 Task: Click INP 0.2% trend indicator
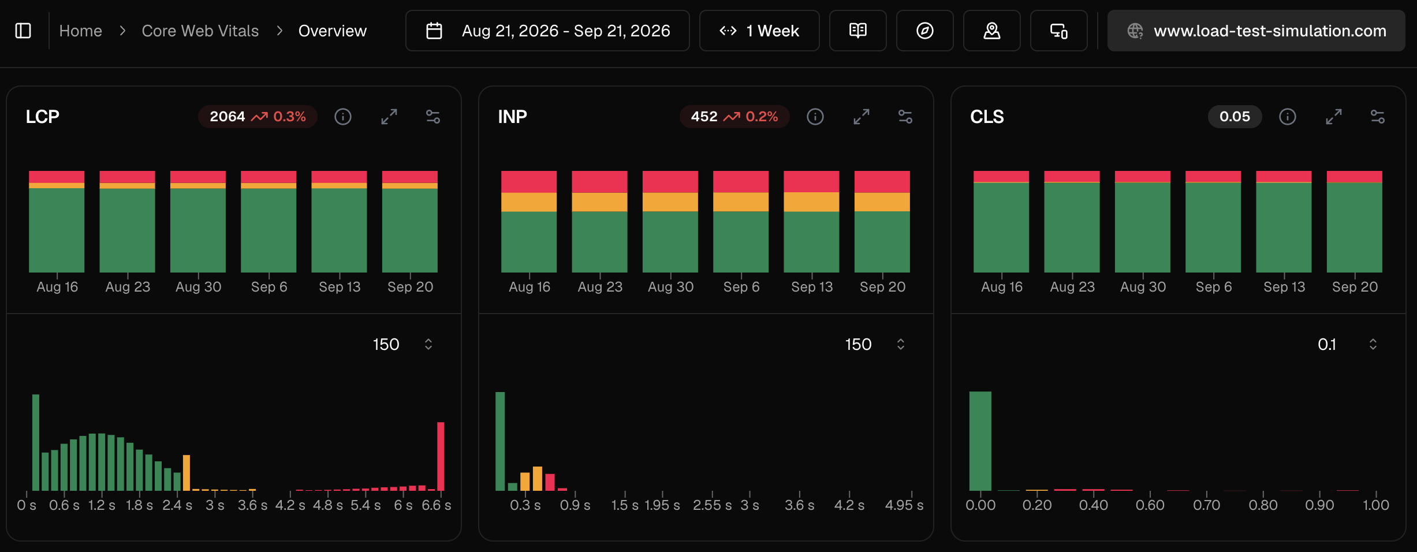751,117
